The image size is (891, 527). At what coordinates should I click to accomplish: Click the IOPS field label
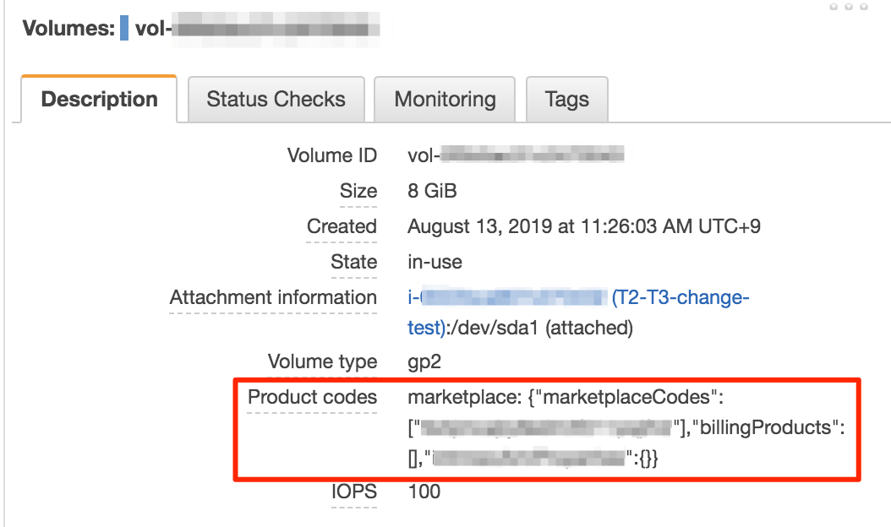pyautogui.click(x=353, y=492)
